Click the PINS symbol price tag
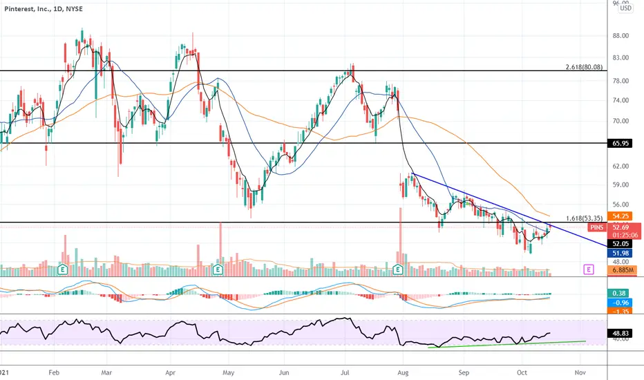 [597, 227]
